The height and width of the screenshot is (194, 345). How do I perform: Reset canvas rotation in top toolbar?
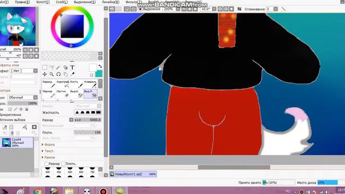point(231,9)
